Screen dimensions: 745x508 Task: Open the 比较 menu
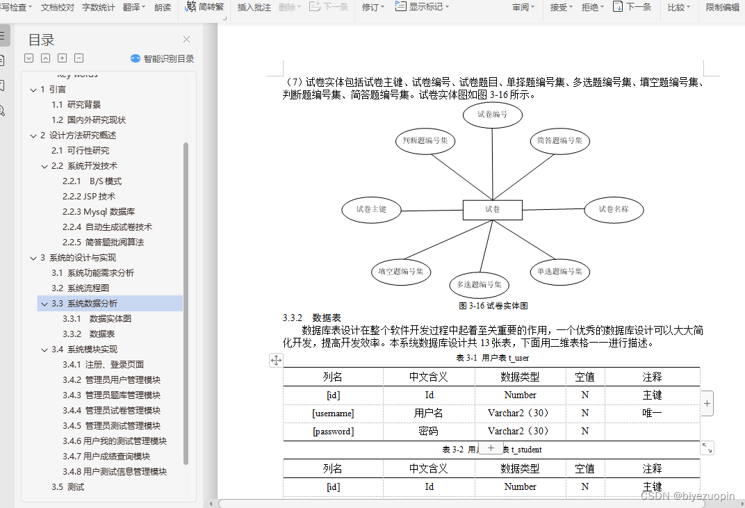tap(678, 8)
